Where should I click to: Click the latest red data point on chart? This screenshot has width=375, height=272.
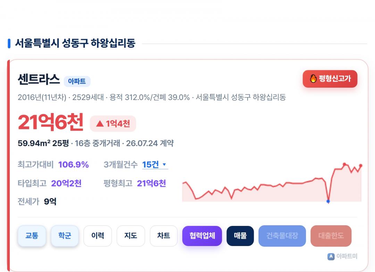coord(361,165)
